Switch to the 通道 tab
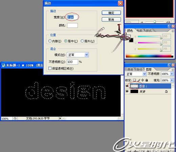Screen dimensions: 176x152 tap(130, 69)
